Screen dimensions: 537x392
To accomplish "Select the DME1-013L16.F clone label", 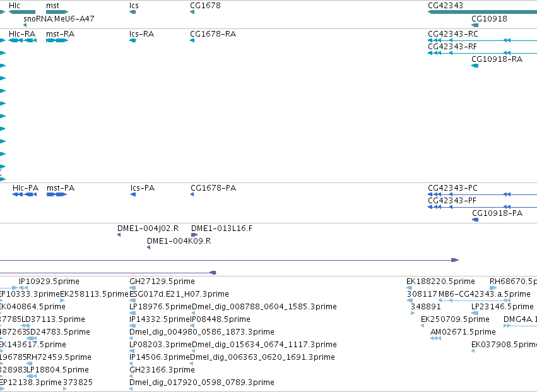I will tap(221, 229).
